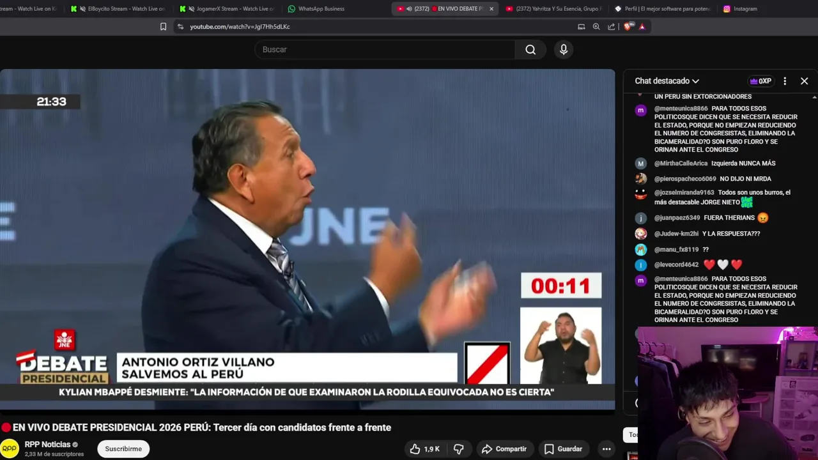The image size is (818, 460).
Task: Close the EN VIVO DEBATE tab
Action: (491, 9)
